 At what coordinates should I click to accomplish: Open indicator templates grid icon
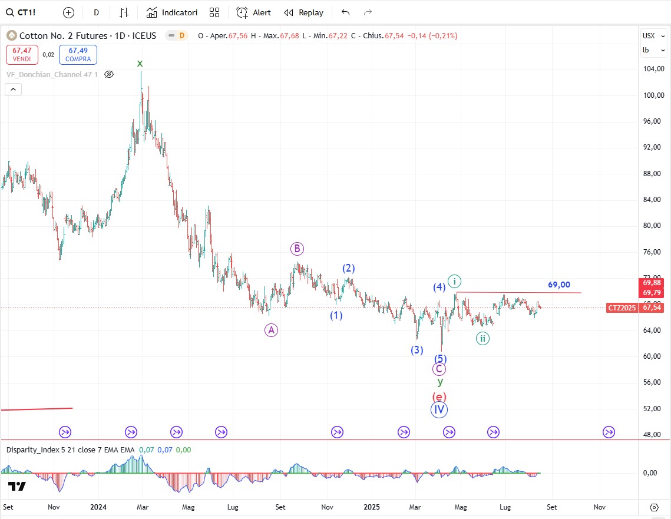[214, 12]
